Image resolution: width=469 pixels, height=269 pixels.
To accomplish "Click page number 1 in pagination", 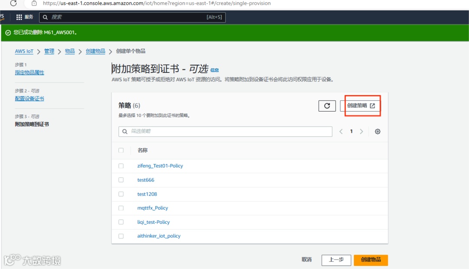I will pyautogui.click(x=351, y=131).
